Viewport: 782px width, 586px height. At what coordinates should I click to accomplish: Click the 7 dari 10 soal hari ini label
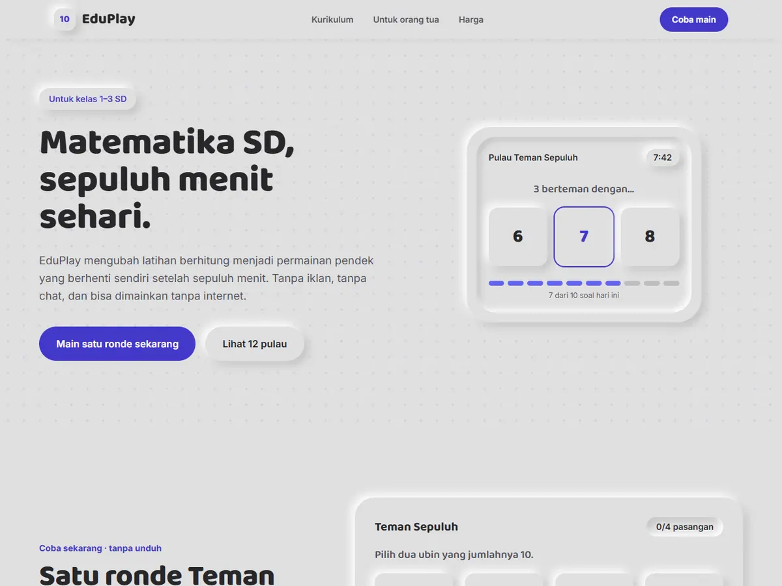tap(584, 296)
